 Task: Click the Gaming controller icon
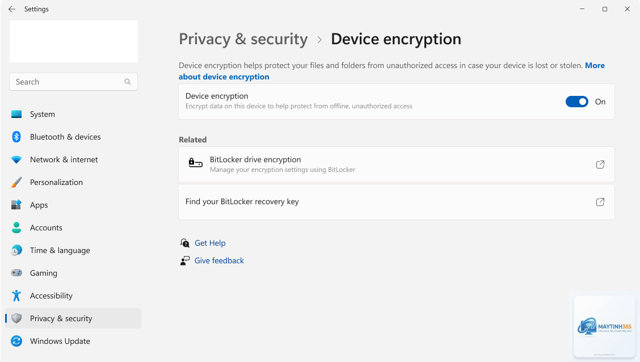tap(16, 272)
